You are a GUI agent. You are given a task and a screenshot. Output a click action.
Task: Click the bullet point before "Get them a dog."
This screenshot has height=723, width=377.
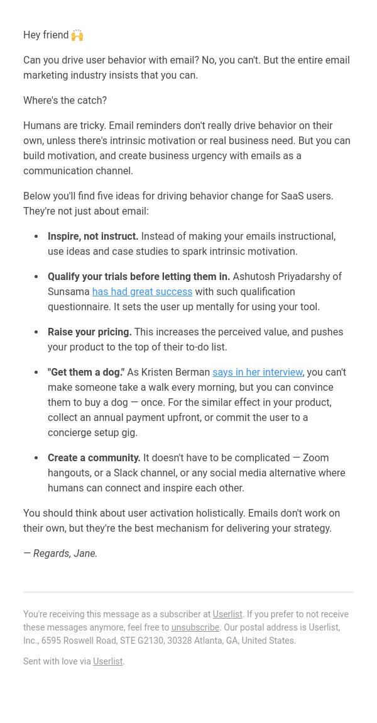[36, 372]
